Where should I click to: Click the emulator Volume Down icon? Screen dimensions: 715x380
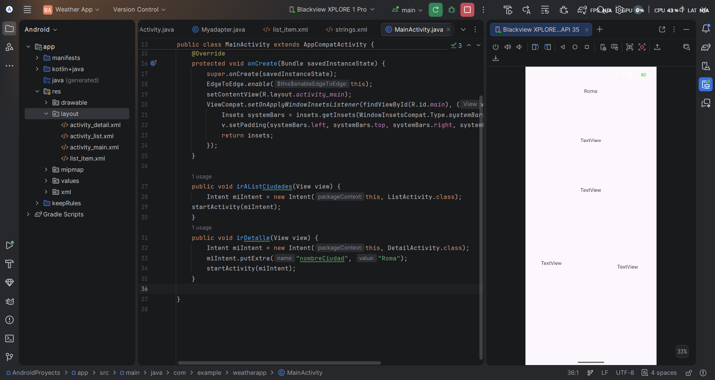519,47
